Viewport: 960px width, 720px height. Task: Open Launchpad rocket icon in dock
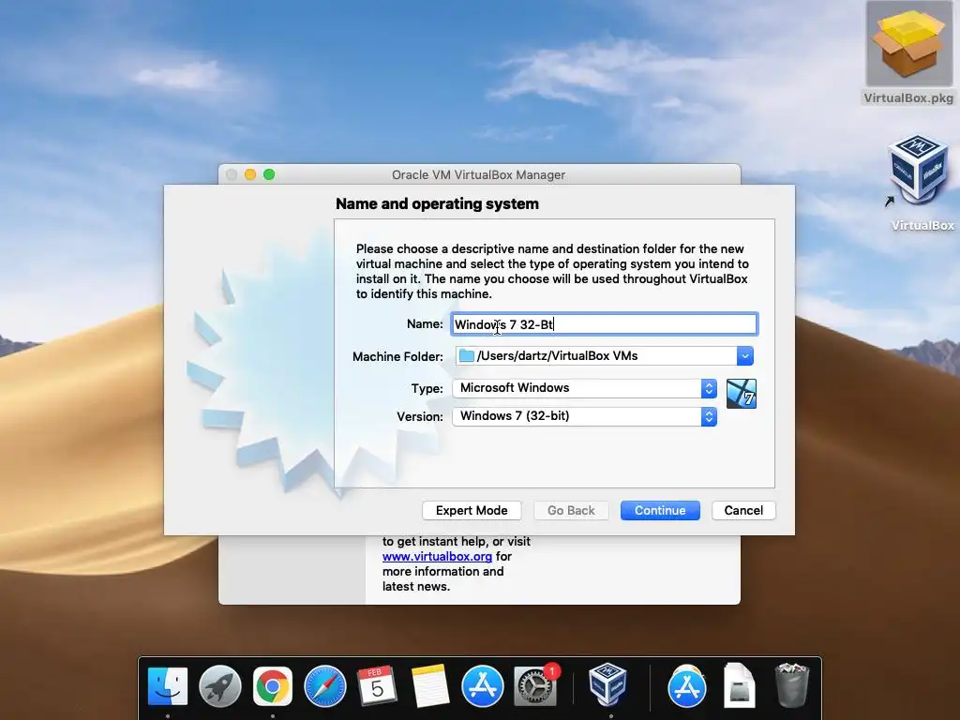219,686
